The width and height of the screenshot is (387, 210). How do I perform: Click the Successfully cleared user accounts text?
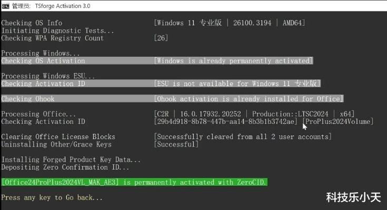[243, 137]
